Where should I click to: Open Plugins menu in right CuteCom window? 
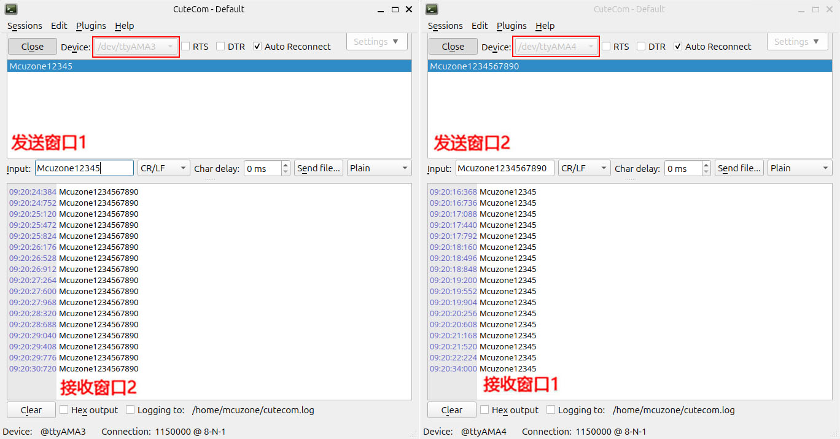(511, 26)
